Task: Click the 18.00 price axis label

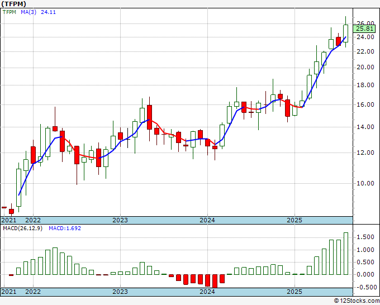Action: click(365, 85)
